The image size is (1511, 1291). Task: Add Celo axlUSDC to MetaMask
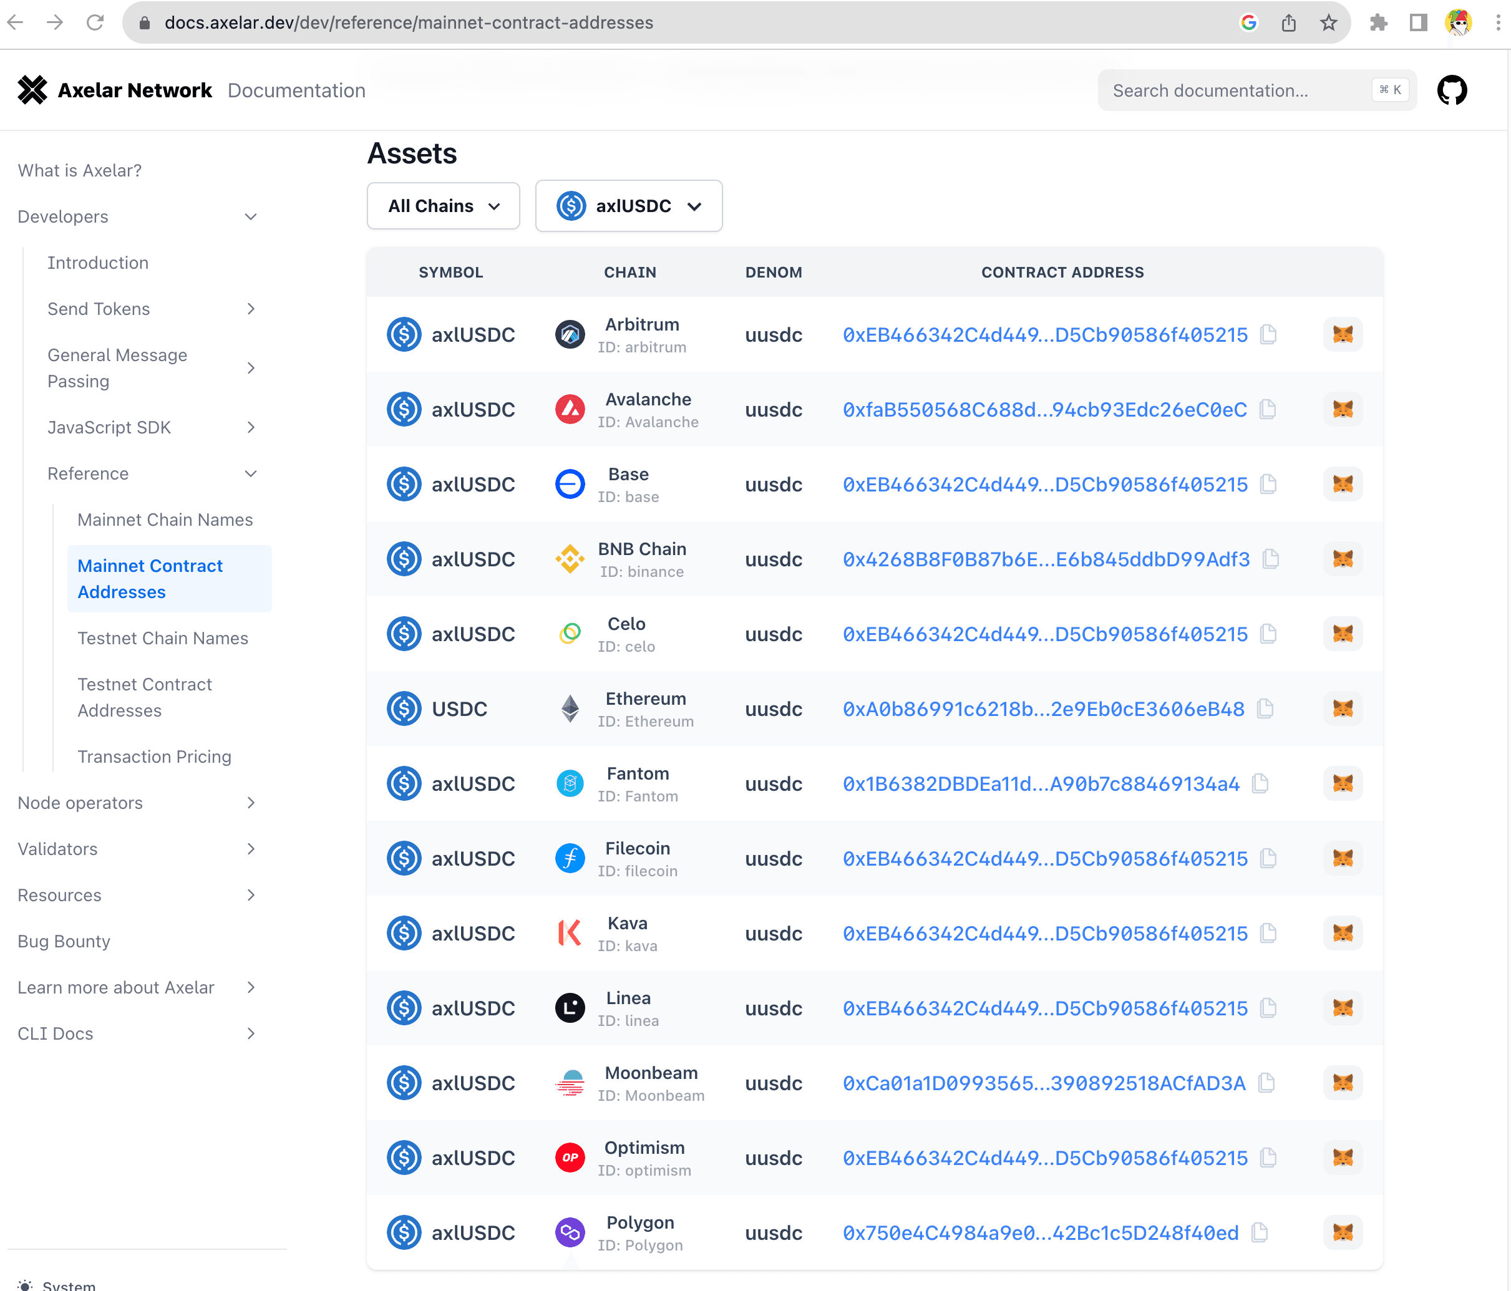click(x=1343, y=634)
